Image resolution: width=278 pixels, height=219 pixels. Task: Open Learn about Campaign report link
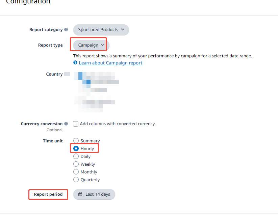point(110,63)
